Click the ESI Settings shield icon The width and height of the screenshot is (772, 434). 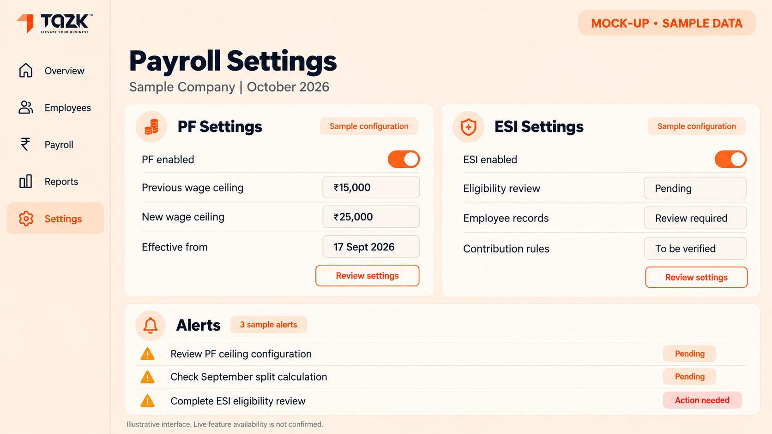click(x=468, y=126)
